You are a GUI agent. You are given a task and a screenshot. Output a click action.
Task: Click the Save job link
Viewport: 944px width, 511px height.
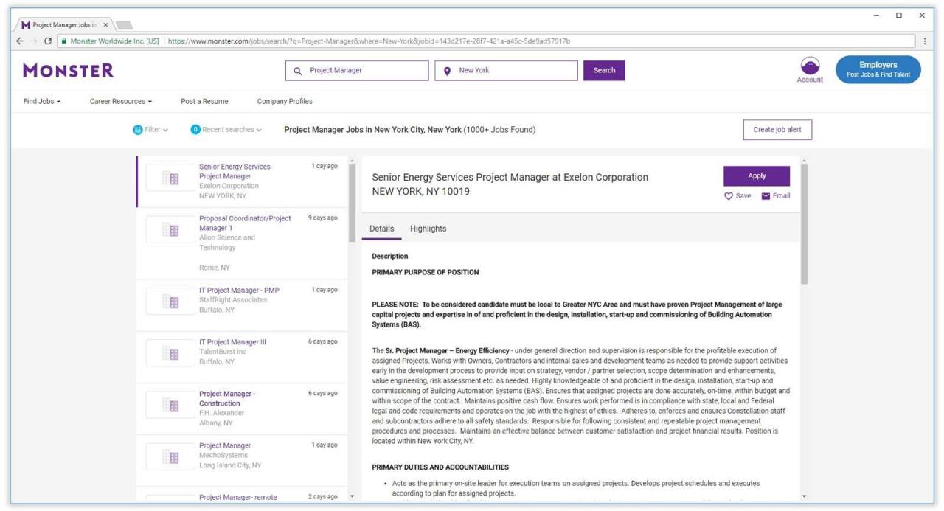(x=737, y=196)
